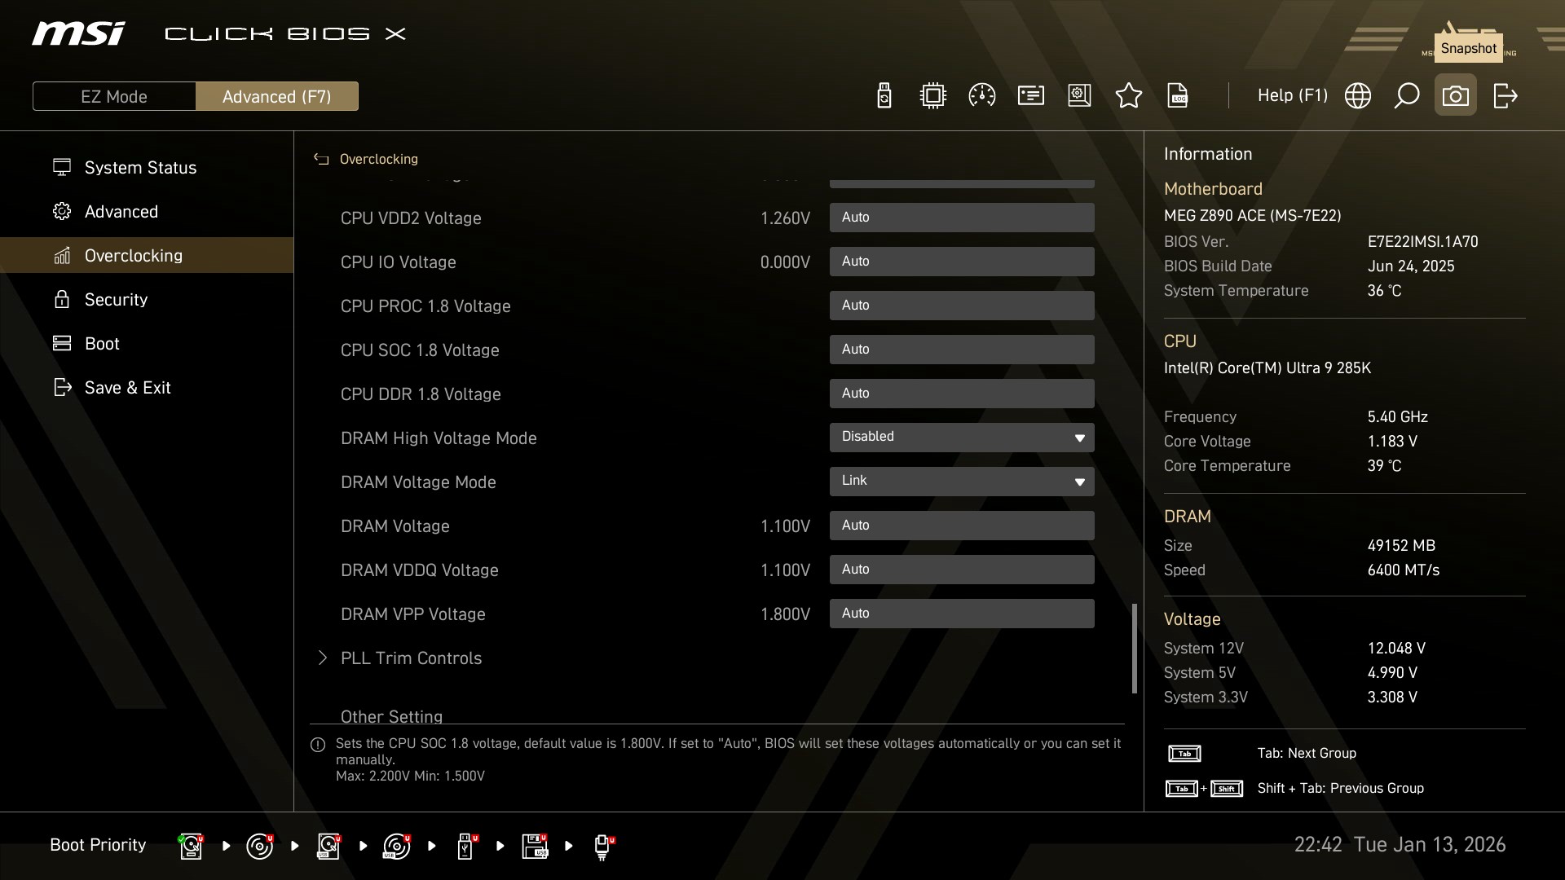Viewport: 1565px width, 880px height.
Task: Click the CPU SOC 1.8 Voltage field
Action: [x=961, y=350]
